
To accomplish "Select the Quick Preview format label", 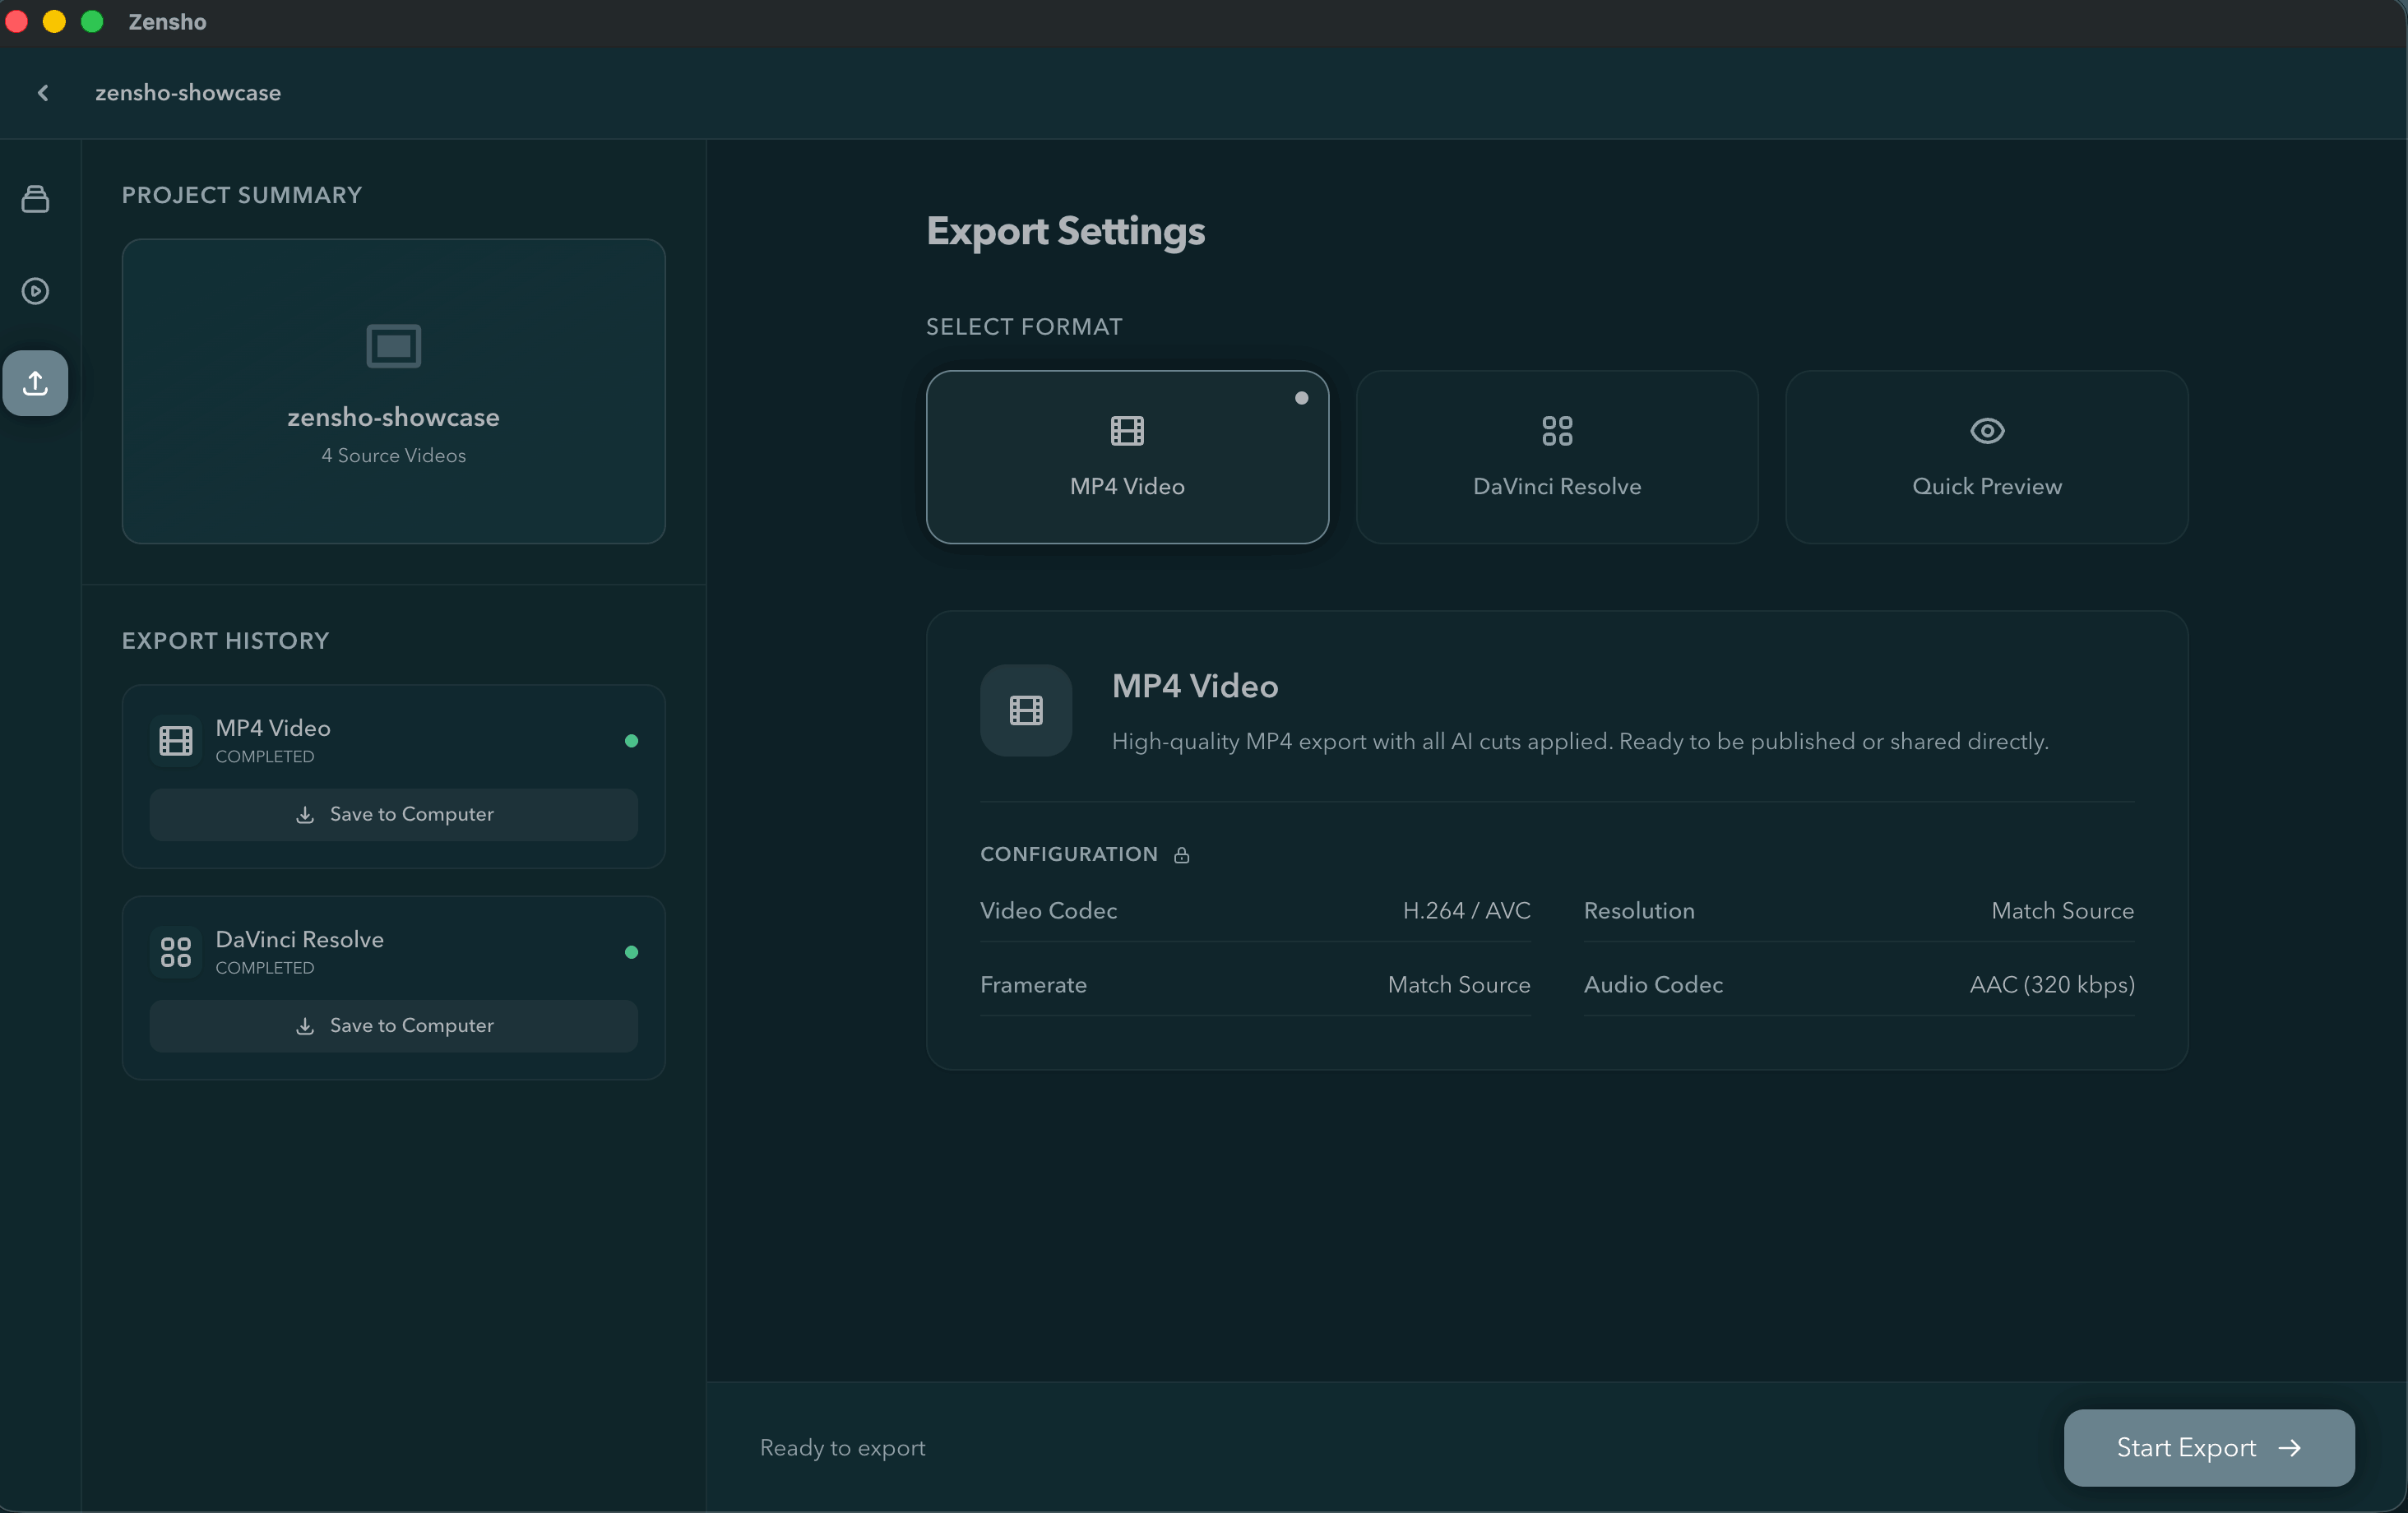I will click(1987, 487).
